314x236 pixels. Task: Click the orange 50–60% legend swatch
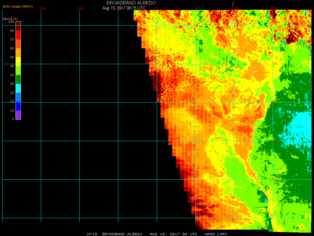(x=18, y=52)
